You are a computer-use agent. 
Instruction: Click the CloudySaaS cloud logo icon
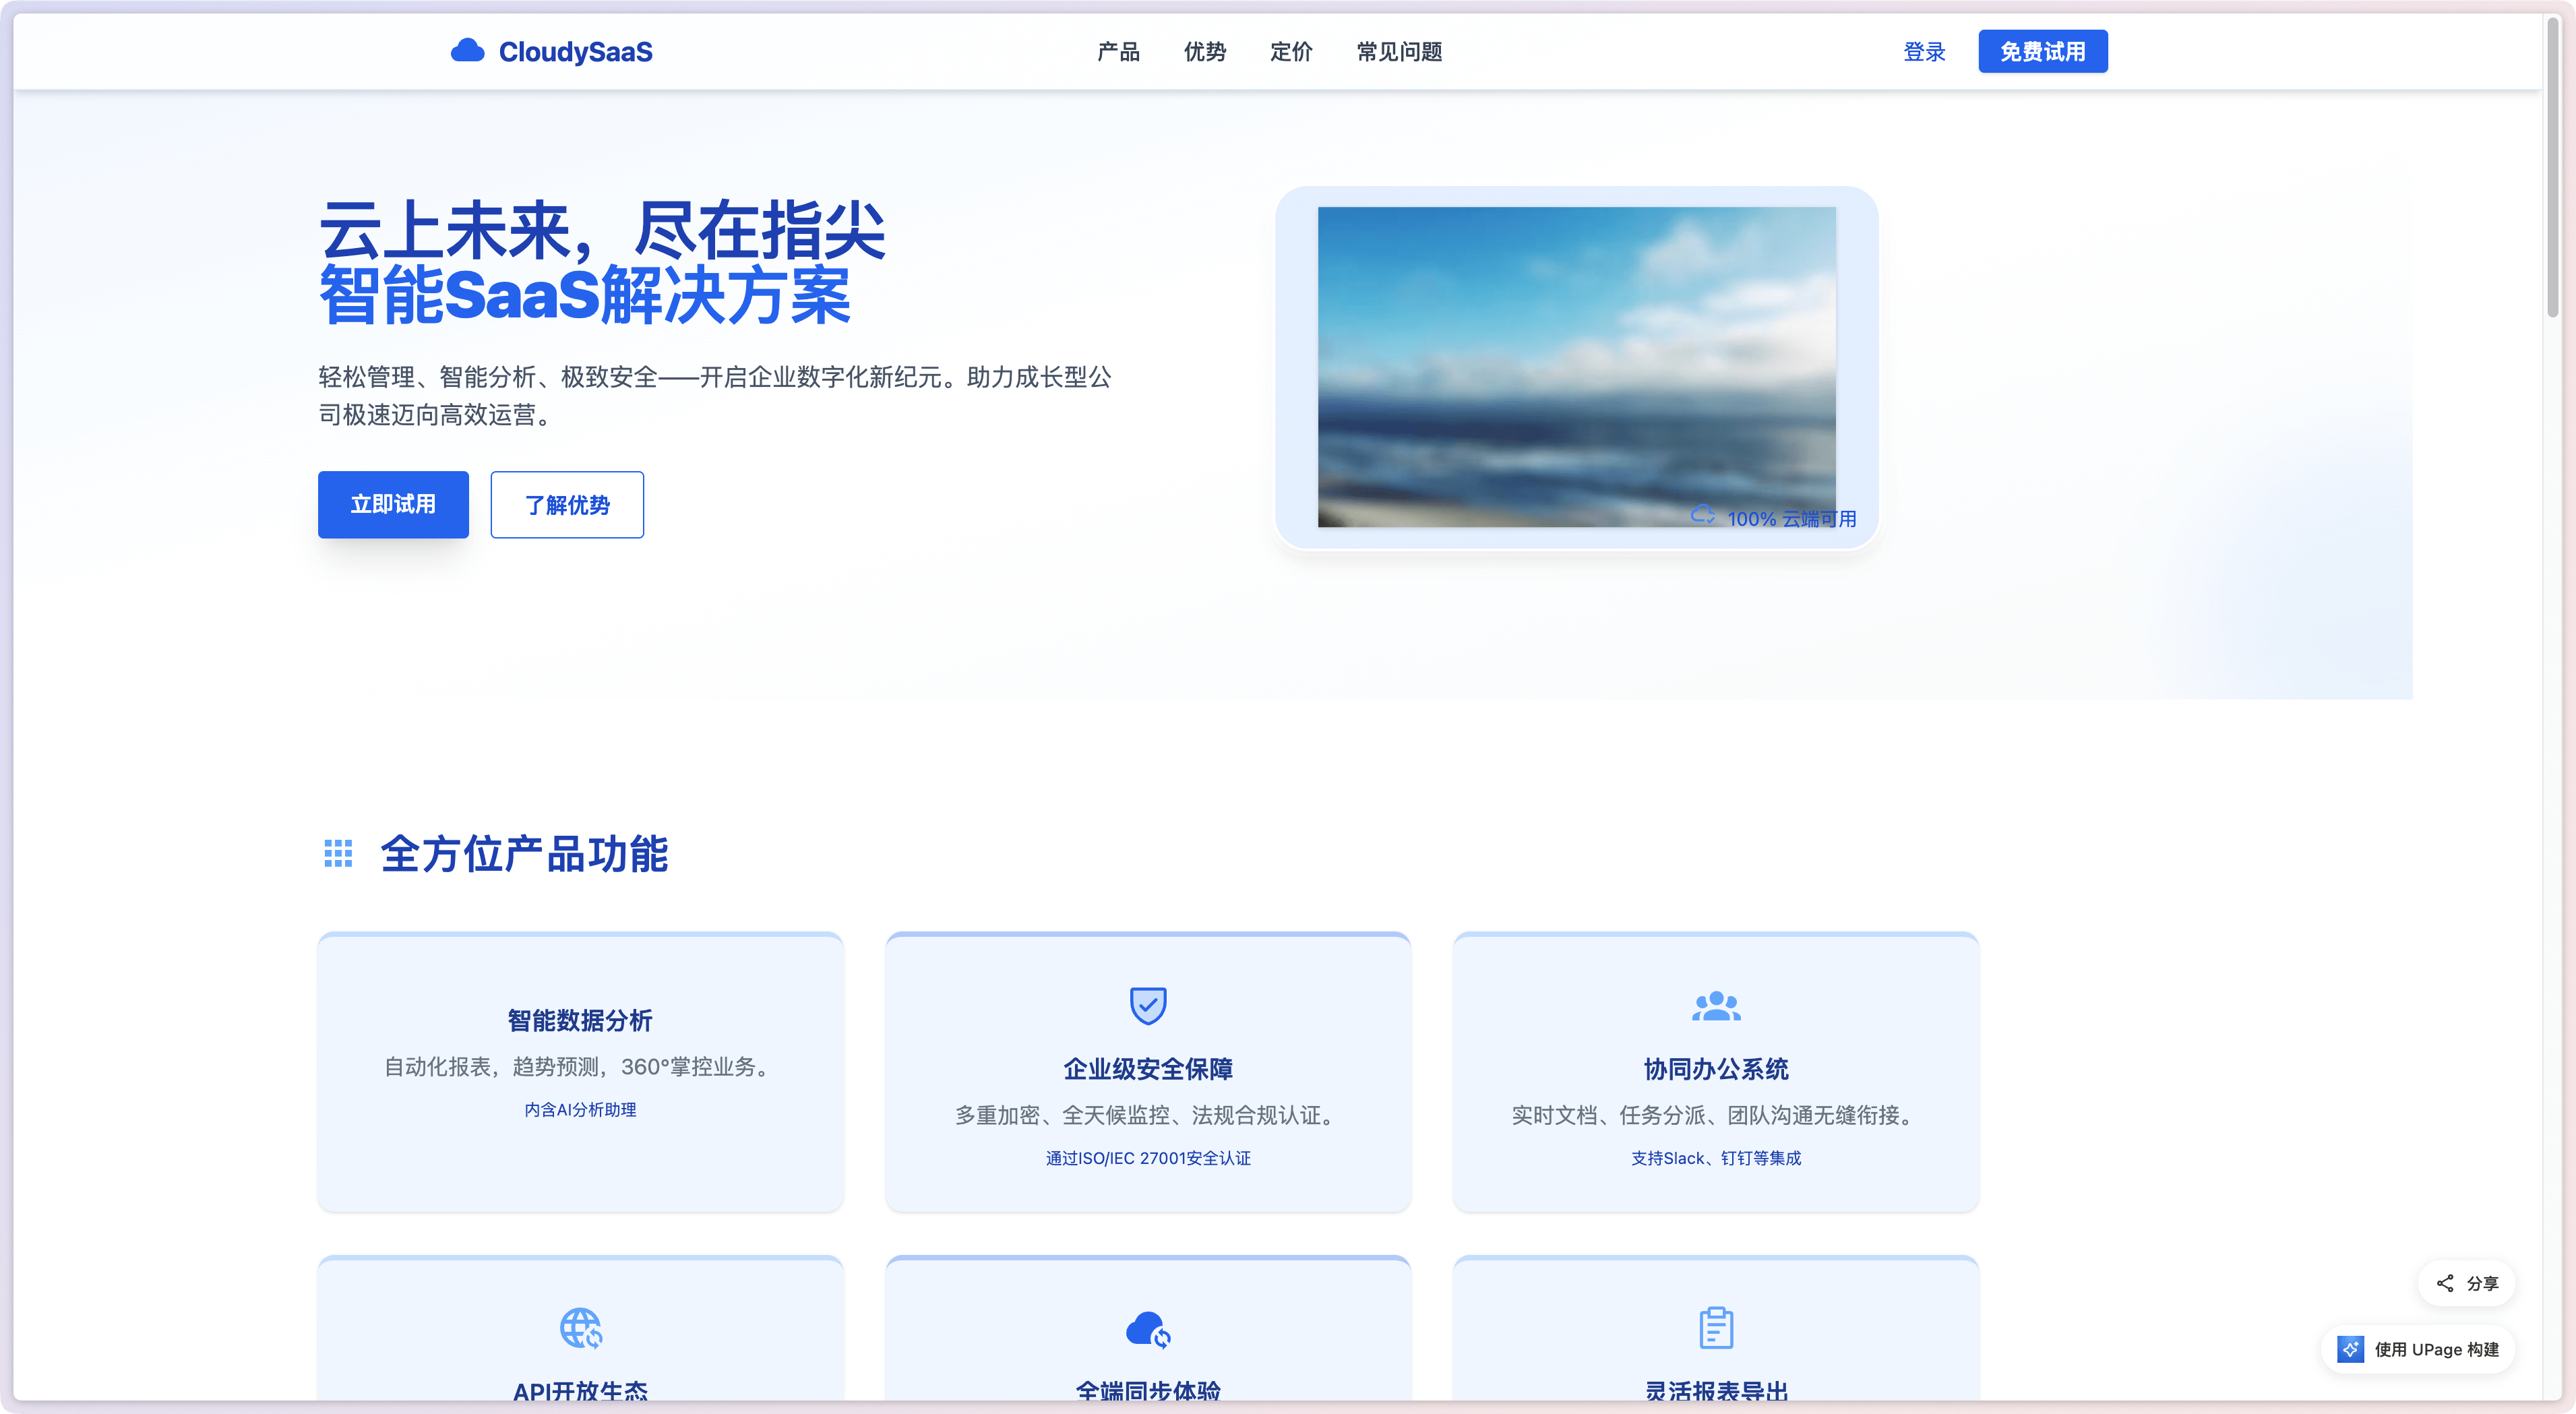[468, 50]
